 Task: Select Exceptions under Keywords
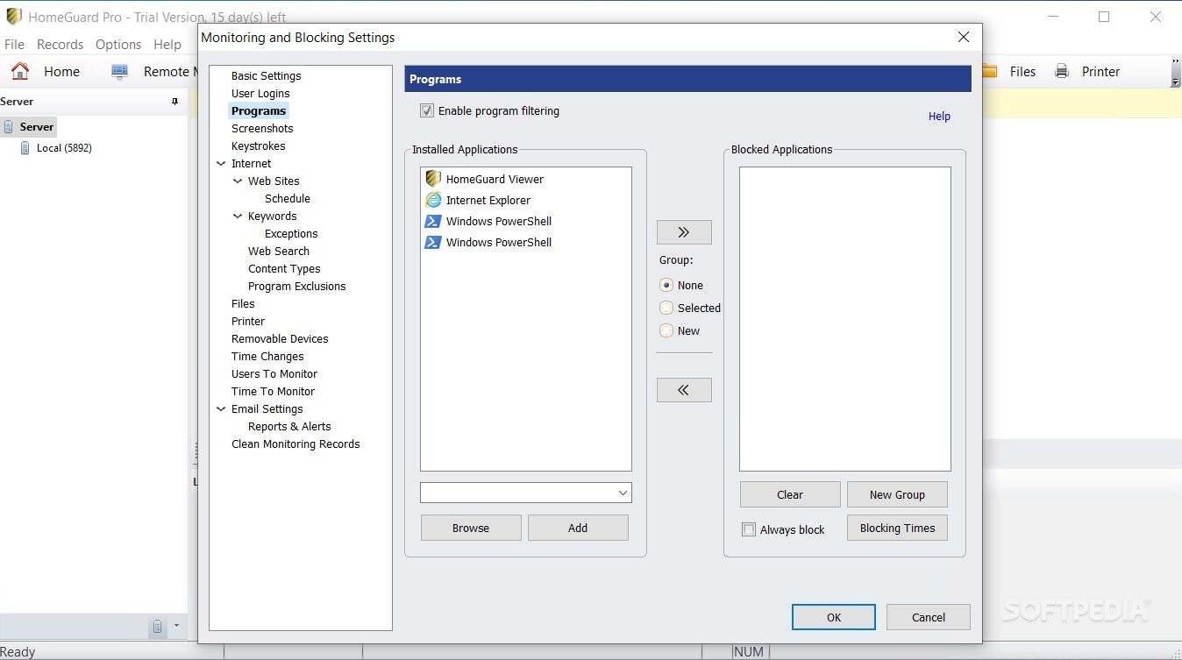291,233
